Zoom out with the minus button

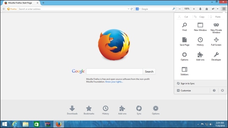[x=180, y=9]
